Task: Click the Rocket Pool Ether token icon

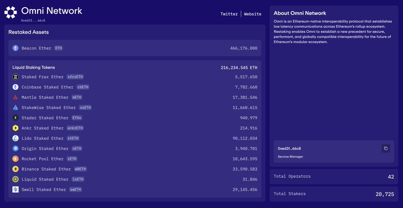Action: coord(15,159)
